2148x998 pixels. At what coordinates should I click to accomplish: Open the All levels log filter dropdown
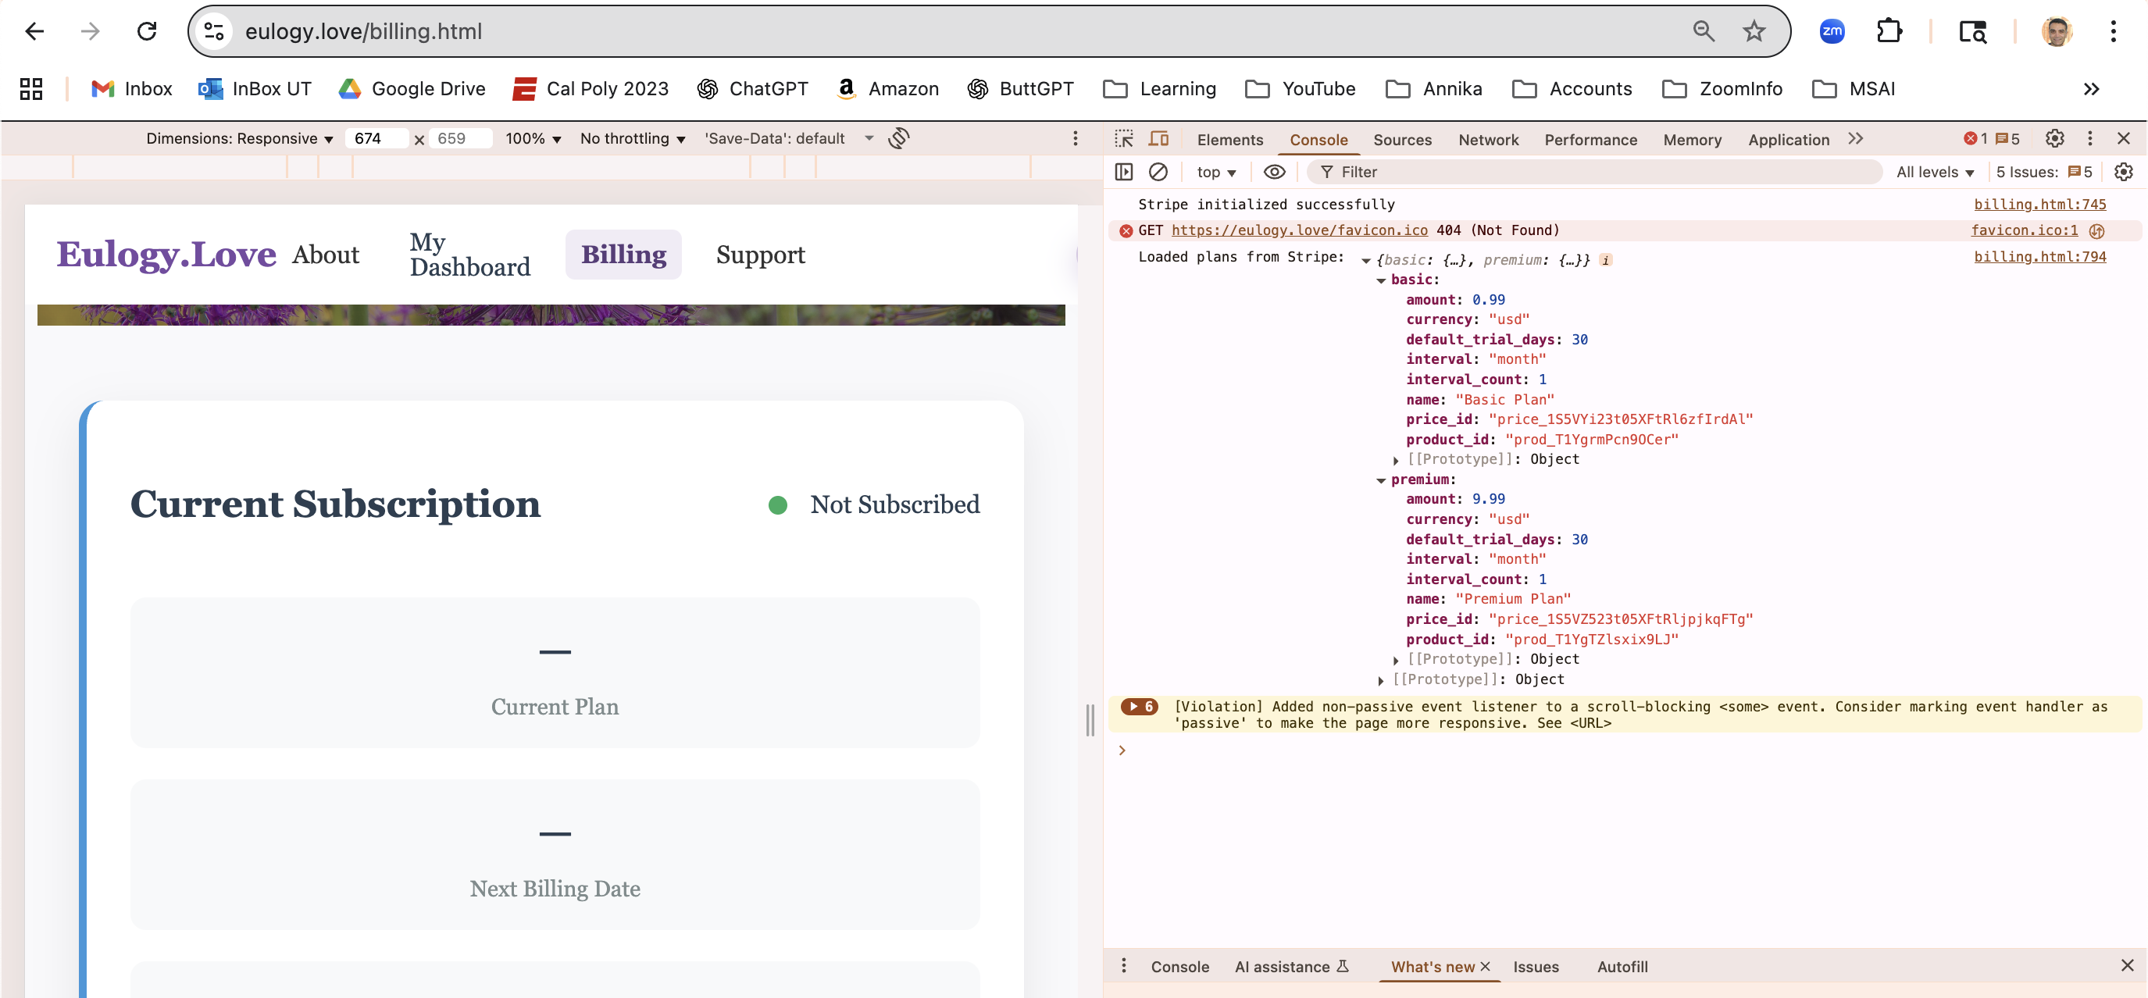[1935, 172]
